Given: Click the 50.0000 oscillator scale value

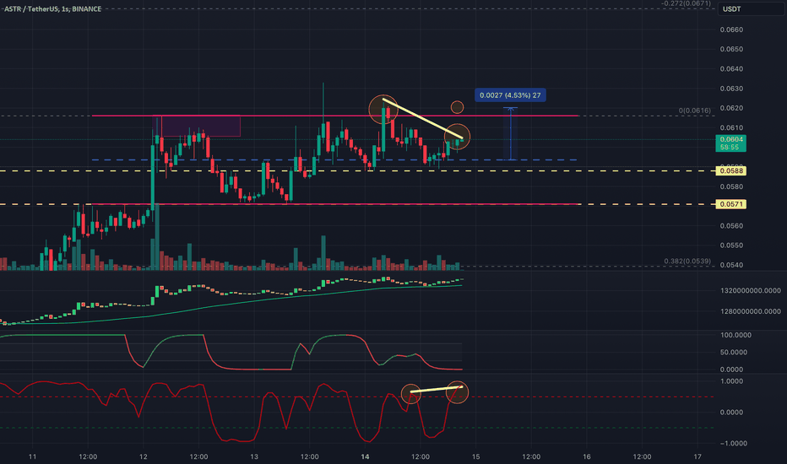Looking at the screenshot, I should click(735, 352).
